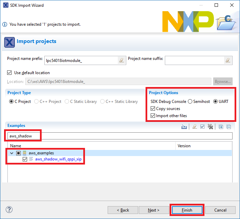240x219 pixels.
Task: Select Semihost debug console option
Action: [x=190, y=102]
